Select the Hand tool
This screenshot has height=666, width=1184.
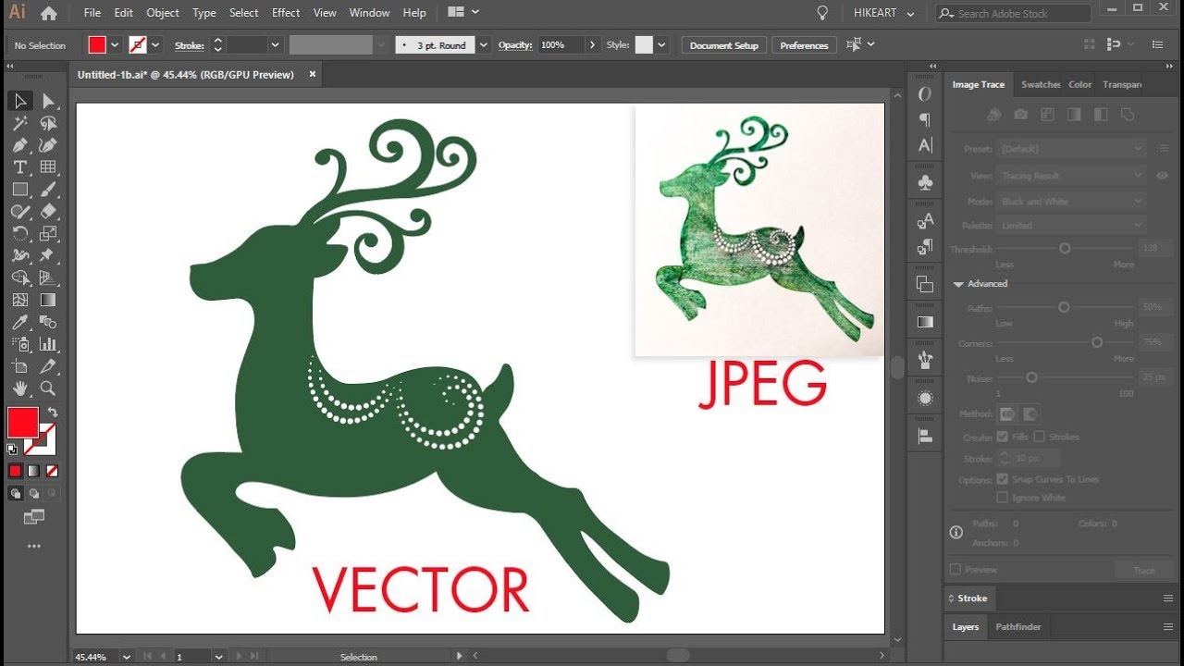tap(18, 389)
